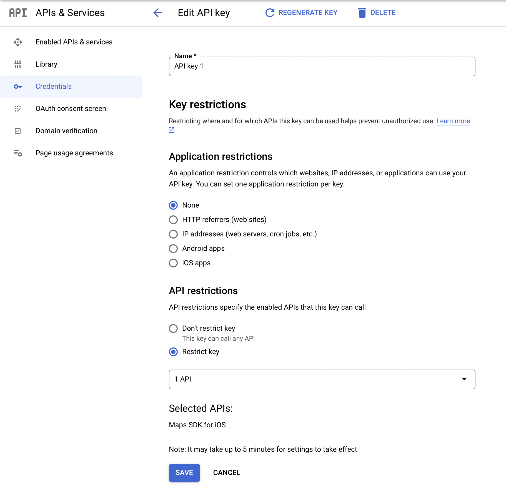Click the Regenerate Key refresh icon
This screenshot has height=490, width=506.
[x=270, y=13]
